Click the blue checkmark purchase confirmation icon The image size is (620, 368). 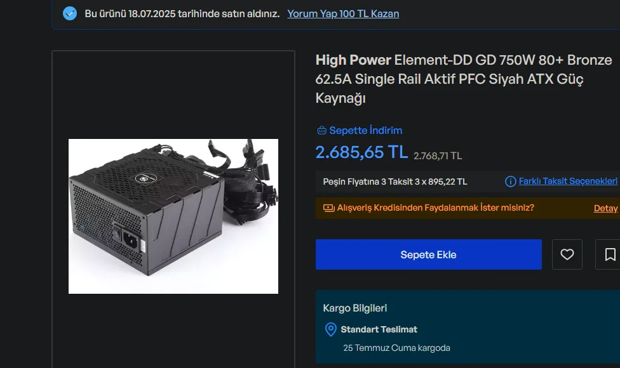tap(70, 13)
